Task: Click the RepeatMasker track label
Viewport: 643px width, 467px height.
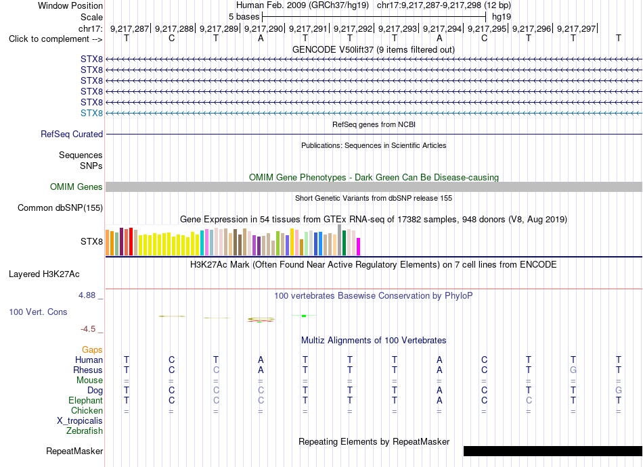Action: pyautogui.click(x=74, y=451)
